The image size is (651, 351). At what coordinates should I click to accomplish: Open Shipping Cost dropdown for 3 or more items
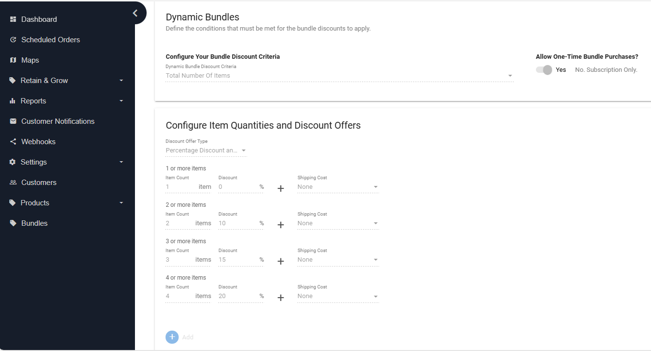[x=338, y=260]
